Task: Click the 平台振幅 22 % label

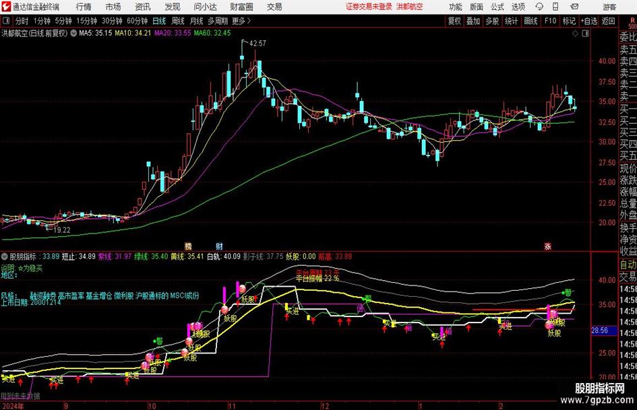Action: (317, 279)
